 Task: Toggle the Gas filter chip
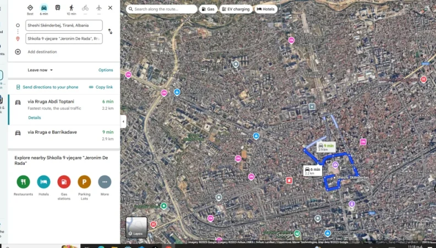(208, 9)
